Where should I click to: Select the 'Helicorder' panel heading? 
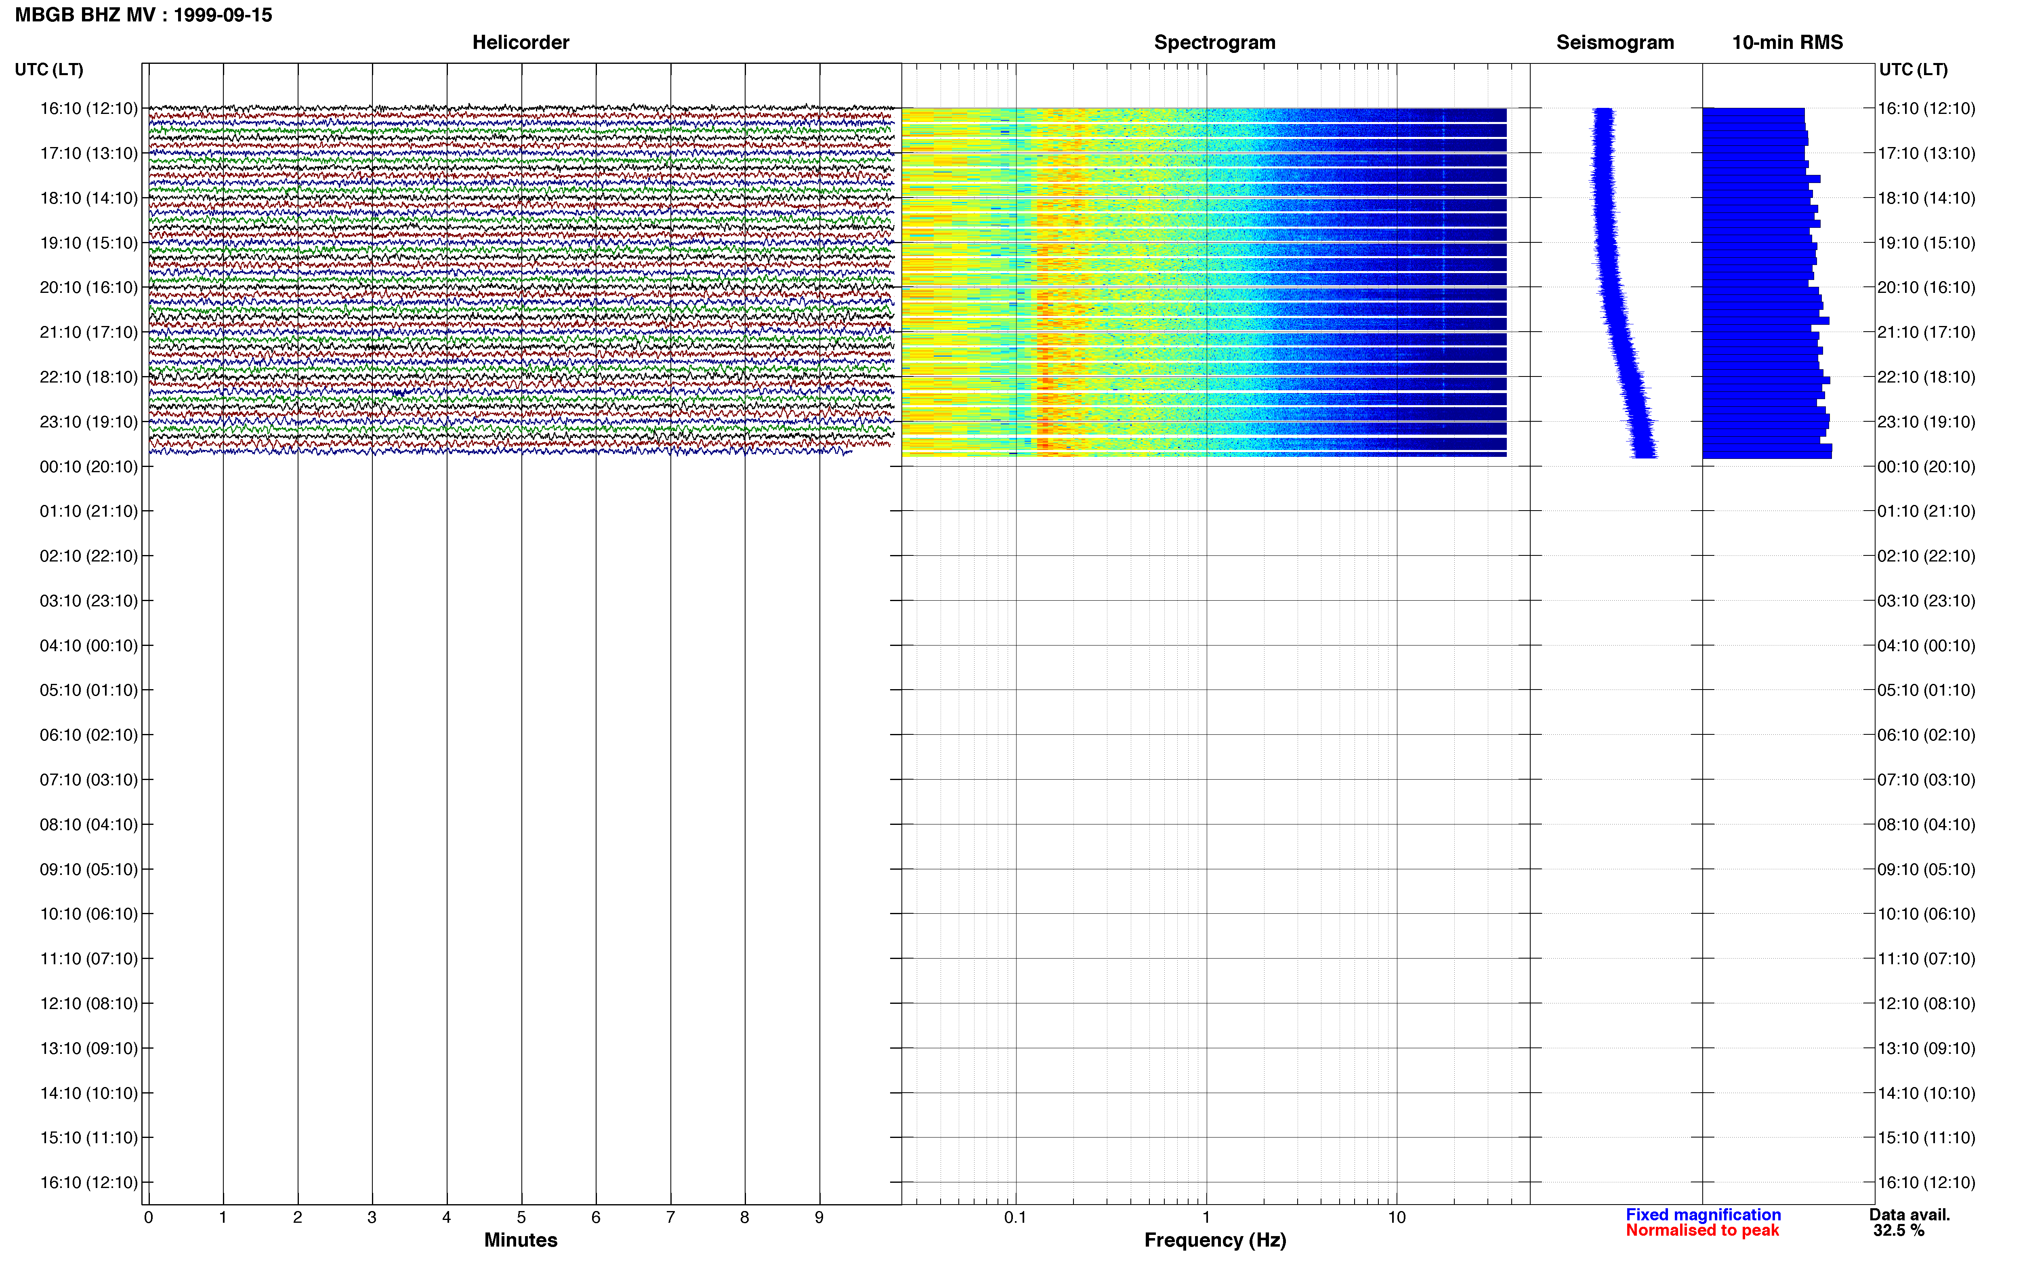[x=521, y=42]
